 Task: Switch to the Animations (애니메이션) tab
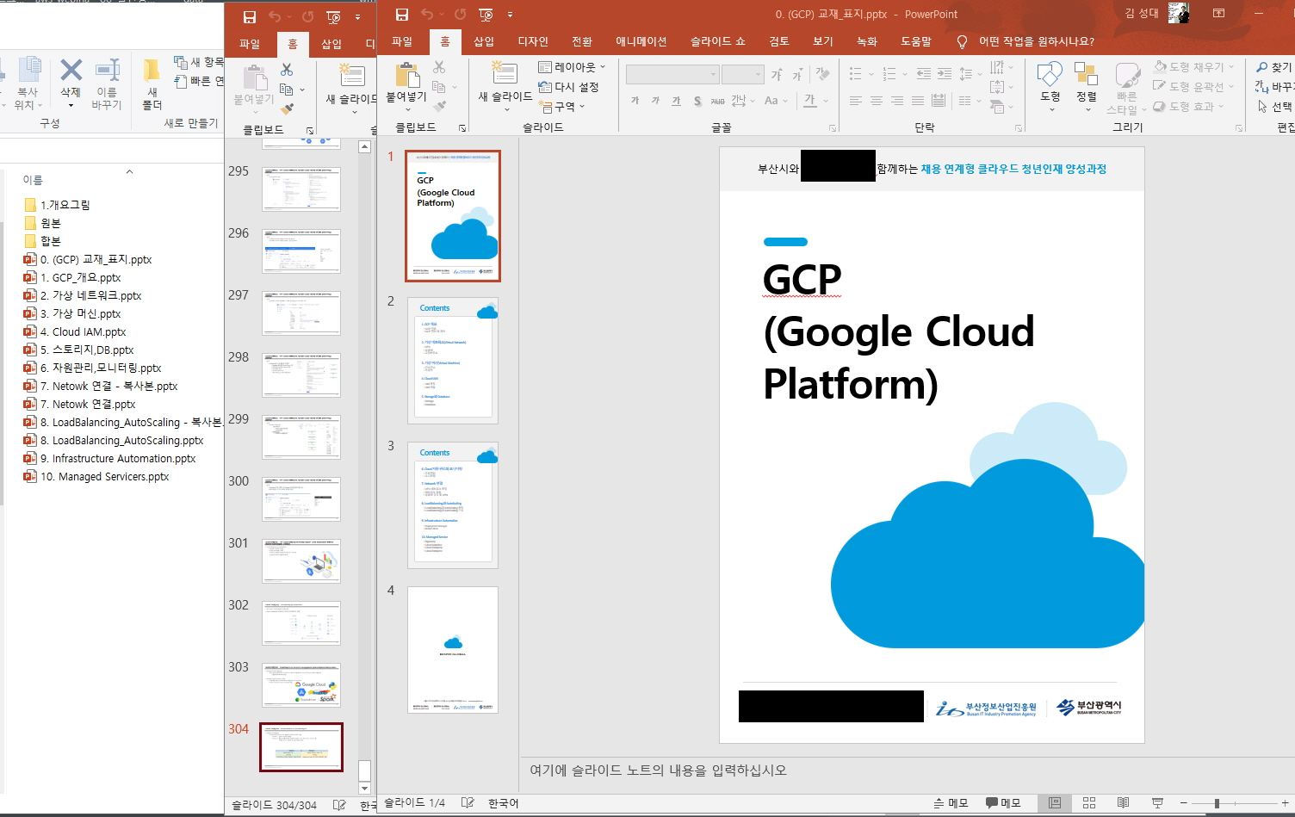[x=641, y=41]
